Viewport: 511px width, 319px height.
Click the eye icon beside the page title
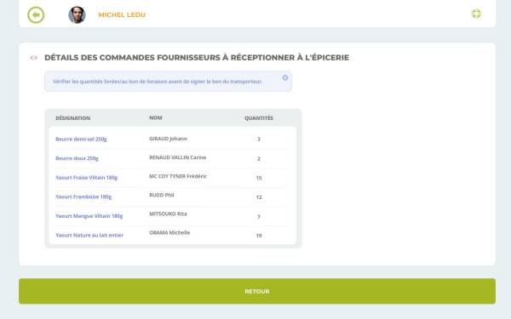[33, 58]
